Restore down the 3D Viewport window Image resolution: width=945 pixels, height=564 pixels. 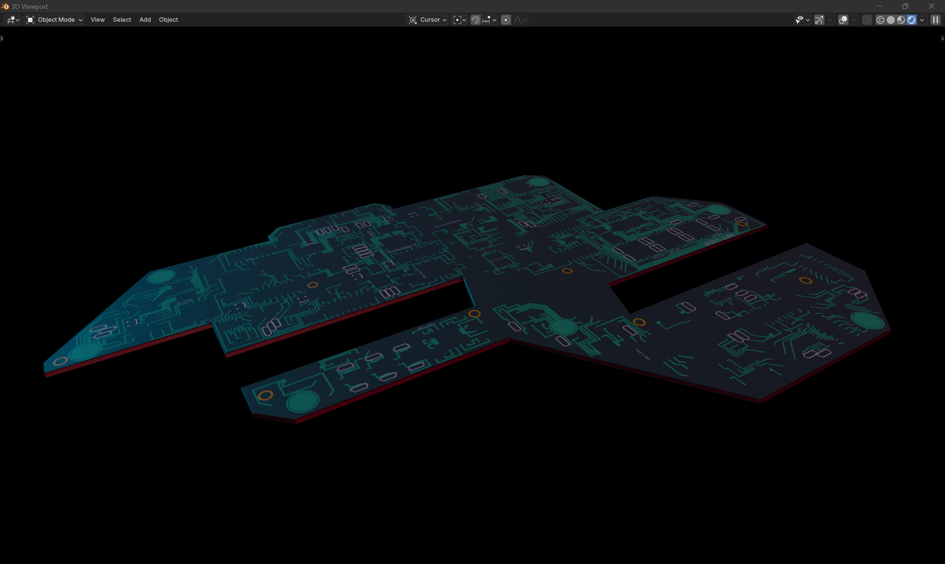click(905, 6)
